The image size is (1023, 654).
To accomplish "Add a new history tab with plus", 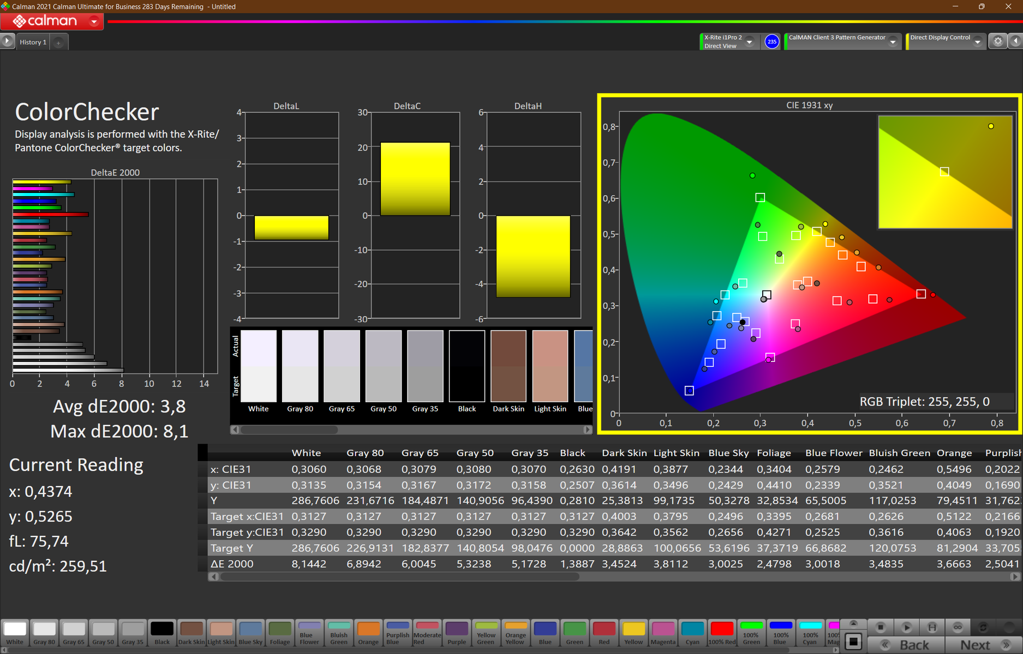I will click(58, 43).
